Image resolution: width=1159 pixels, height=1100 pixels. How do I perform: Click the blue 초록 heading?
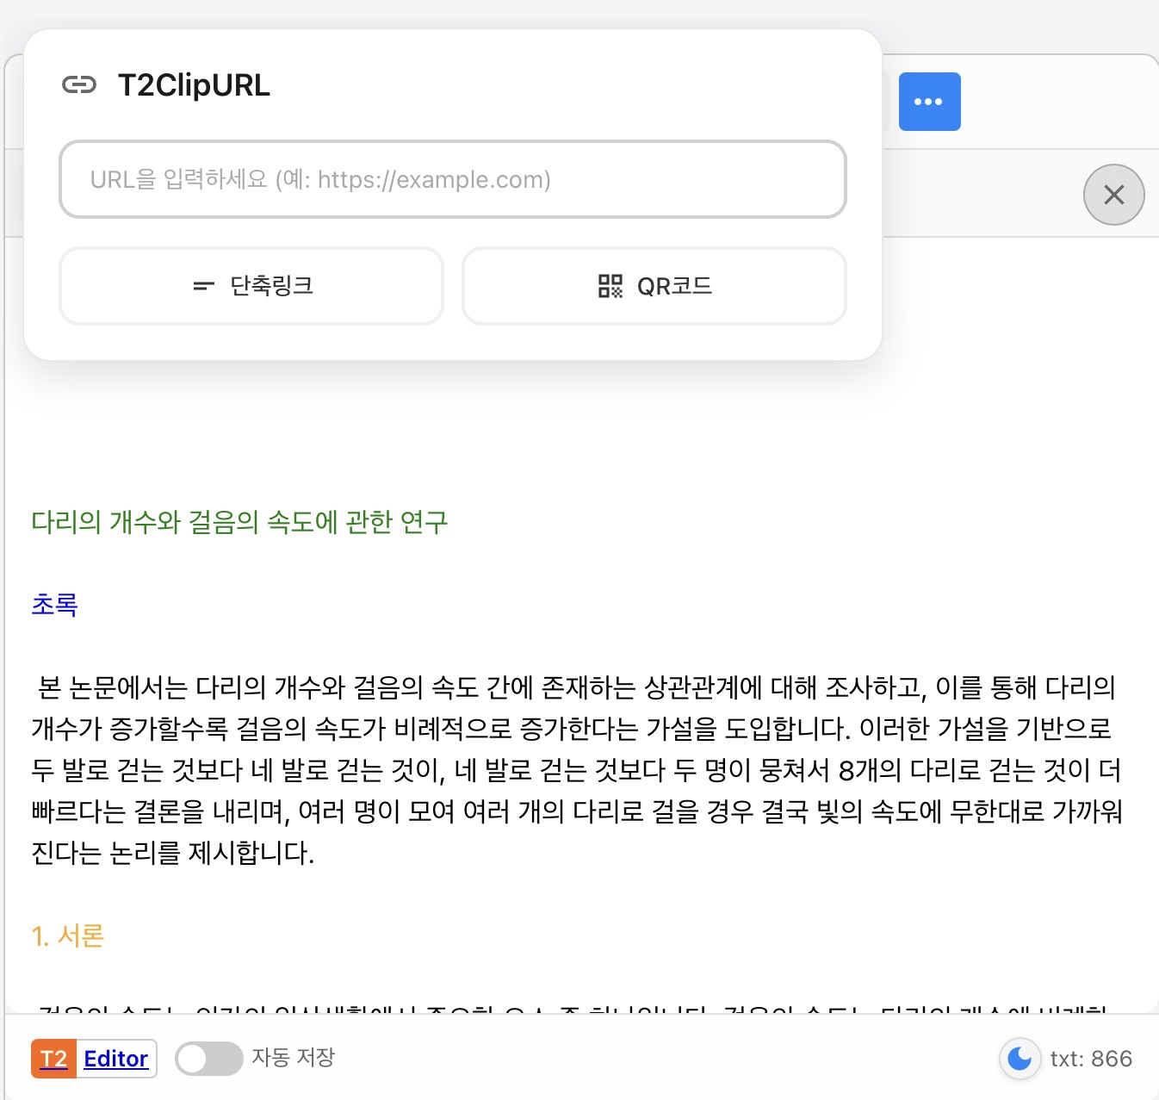point(54,605)
